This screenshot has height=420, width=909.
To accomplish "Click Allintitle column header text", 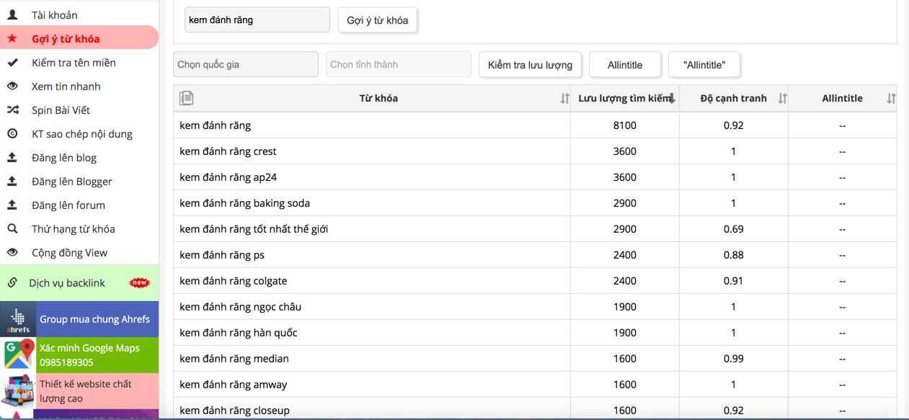I will pyautogui.click(x=842, y=98).
